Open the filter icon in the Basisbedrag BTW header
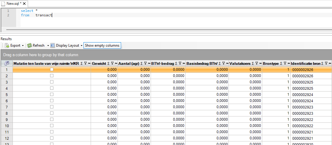Image resolution: width=332 pixels, height=145 pixels. tap(224, 63)
